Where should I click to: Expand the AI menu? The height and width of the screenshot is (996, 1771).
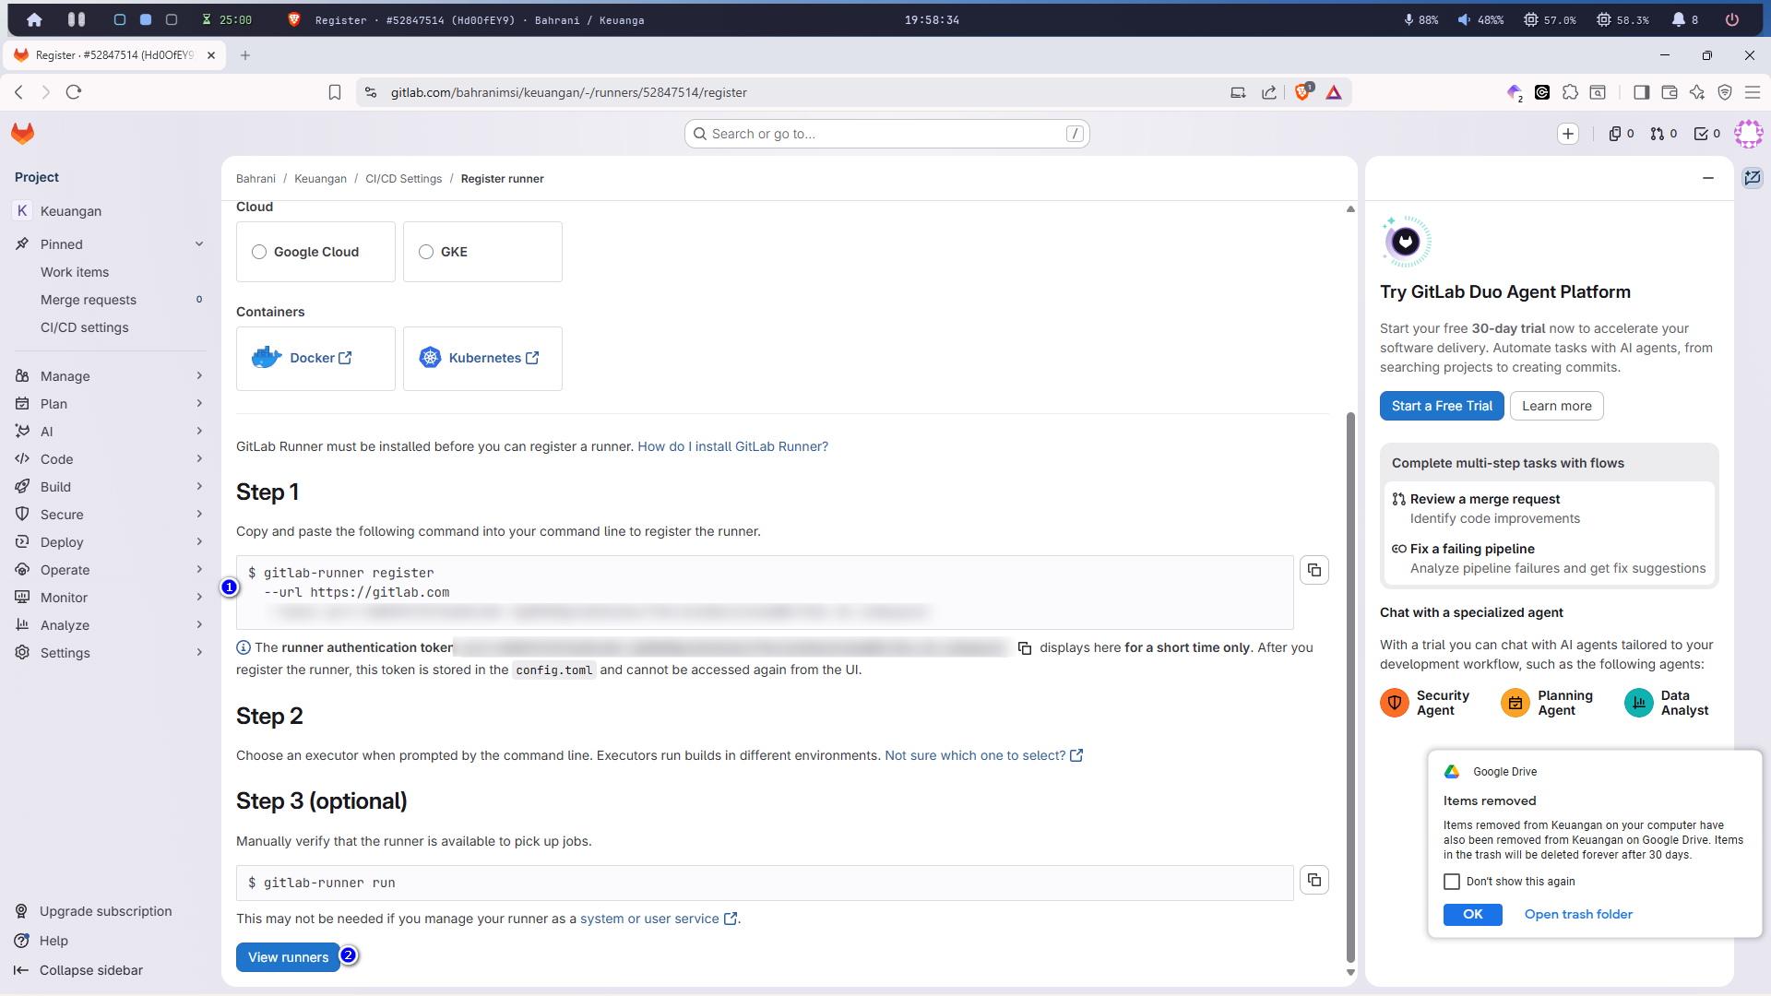pyautogui.click(x=111, y=432)
